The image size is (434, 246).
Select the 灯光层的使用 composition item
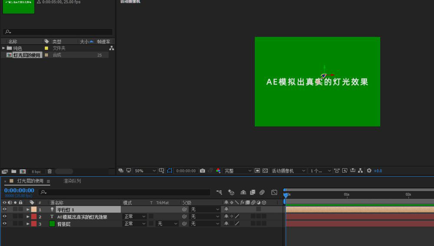(x=26, y=55)
